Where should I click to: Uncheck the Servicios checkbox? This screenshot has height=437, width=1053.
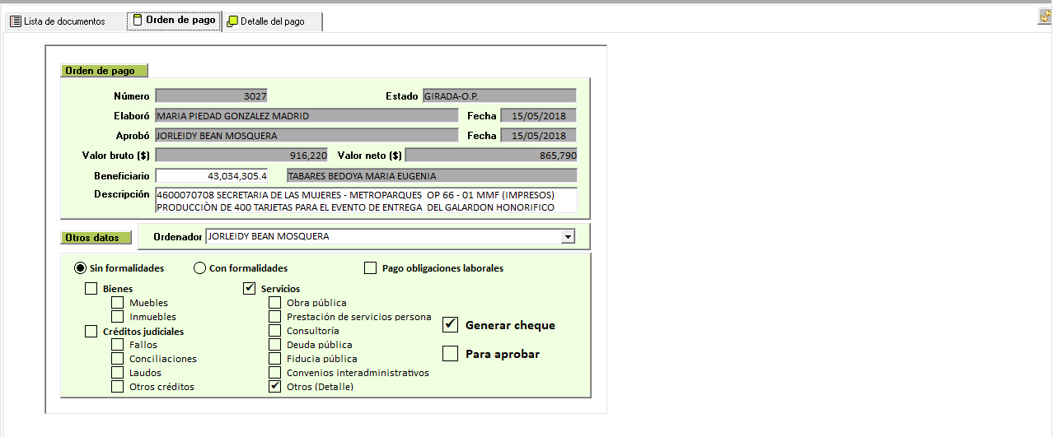click(249, 289)
